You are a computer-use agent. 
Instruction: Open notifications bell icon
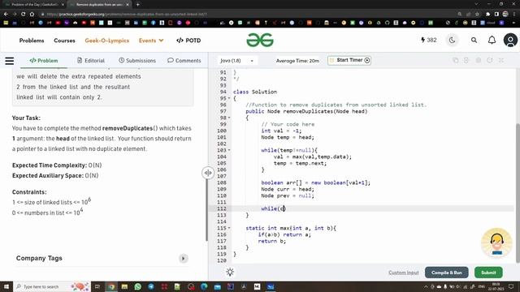pyautogui.click(x=492, y=40)
